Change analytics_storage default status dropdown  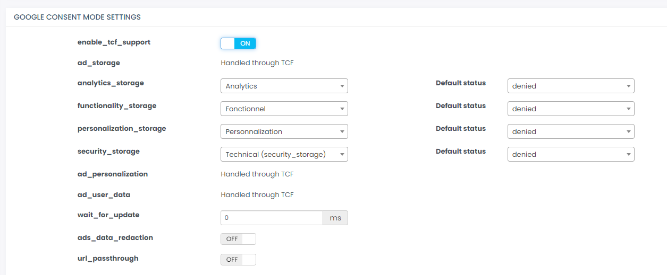pyautogui.click(x=571, y=86)
